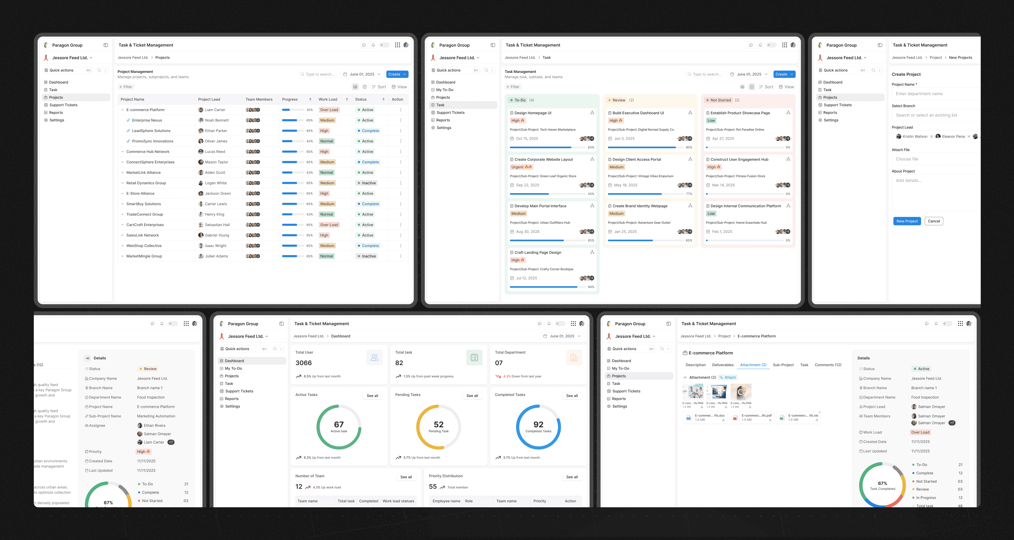Image resolution: width=1014 pixels, height=540 pixels.
Task: Collapse the Details panel via arrow icon
Action: [x=87, y=358]
